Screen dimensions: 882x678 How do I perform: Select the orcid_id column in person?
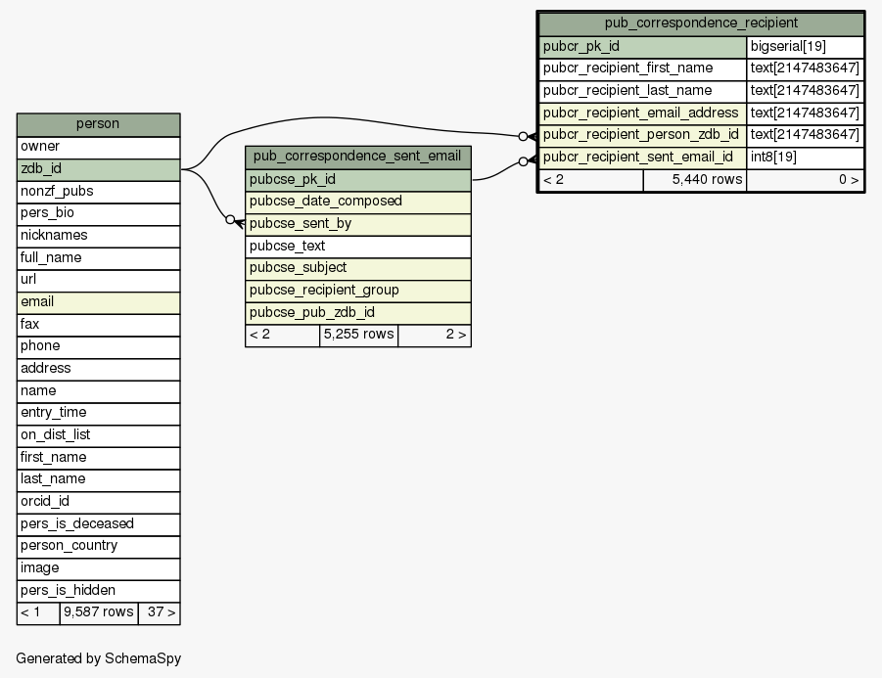coord(98,502)
